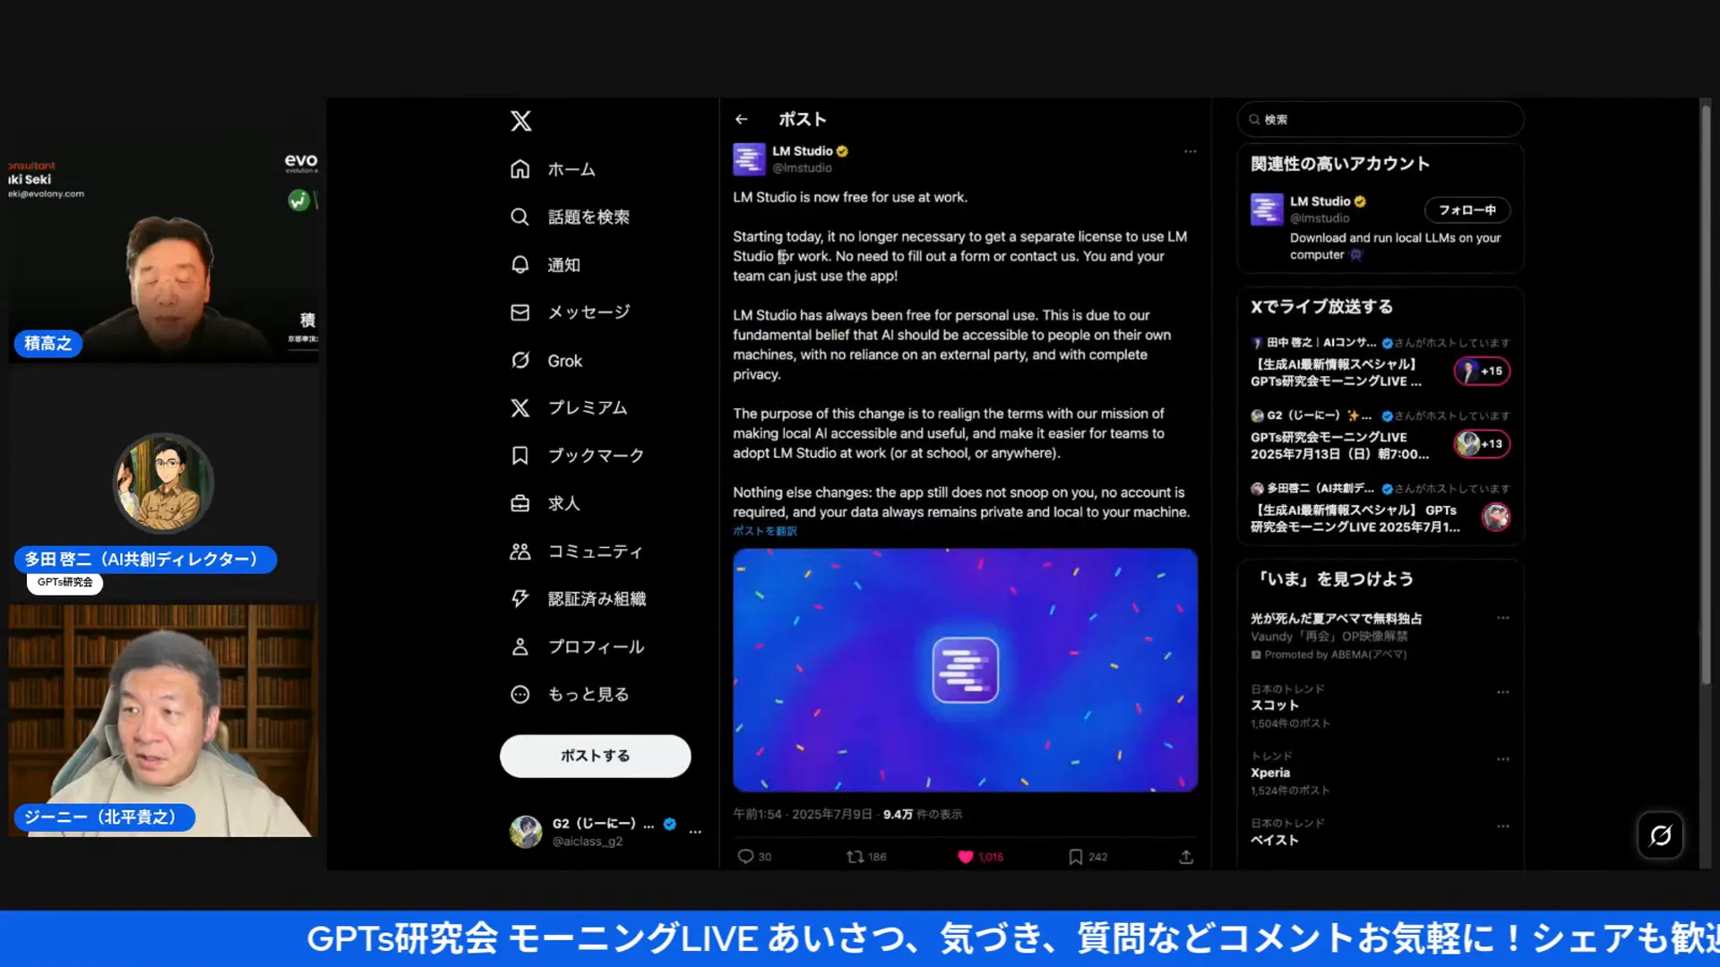Click LM Studio avatar in 関連性の高いアカウント
Viewport: 1720px width, 967px height.
(1267, 210)
